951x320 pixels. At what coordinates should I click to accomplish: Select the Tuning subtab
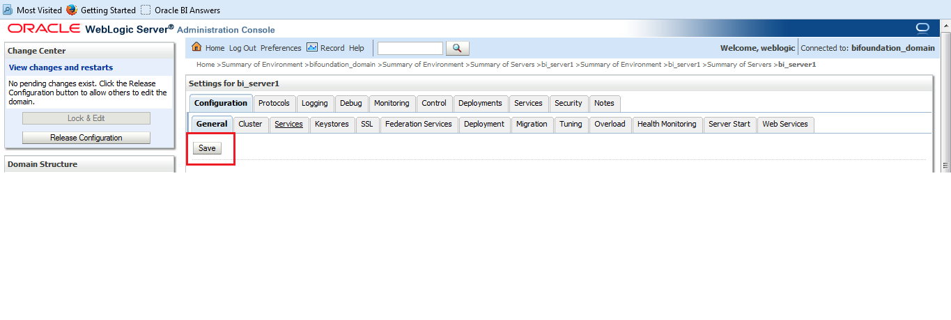[x=571, y=124]
